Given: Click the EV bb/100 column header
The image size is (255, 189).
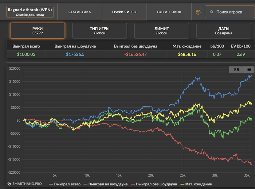Looking at the screenshot, I should tap(242, 46).
